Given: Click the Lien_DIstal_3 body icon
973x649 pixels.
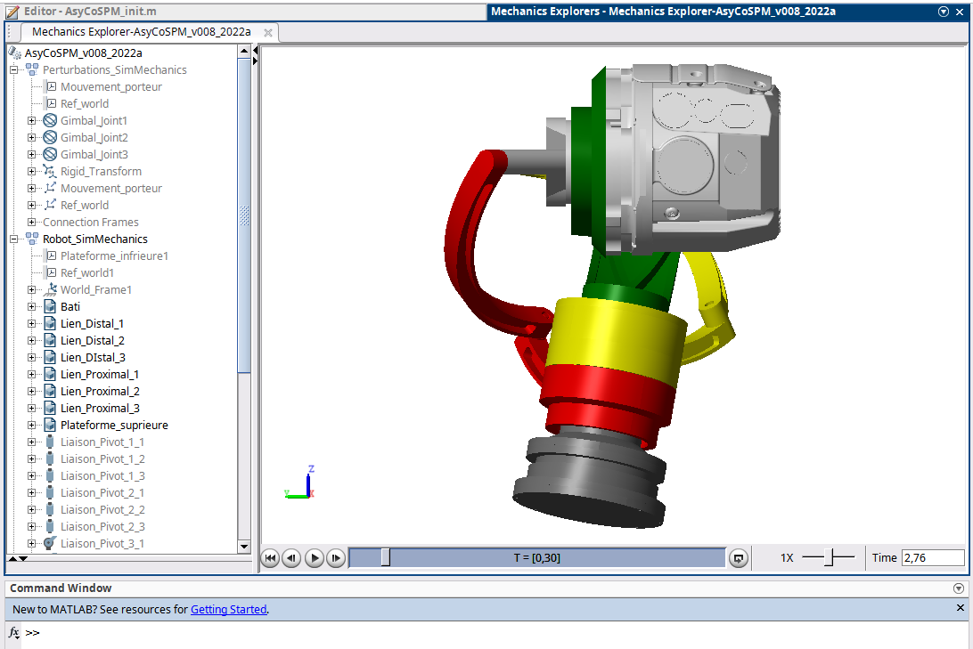Looking at the screenshot, I should 50,357.
